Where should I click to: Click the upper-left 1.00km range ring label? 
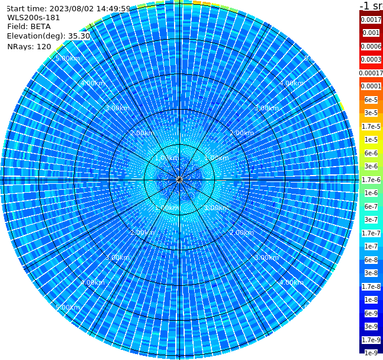pos(167,158)
